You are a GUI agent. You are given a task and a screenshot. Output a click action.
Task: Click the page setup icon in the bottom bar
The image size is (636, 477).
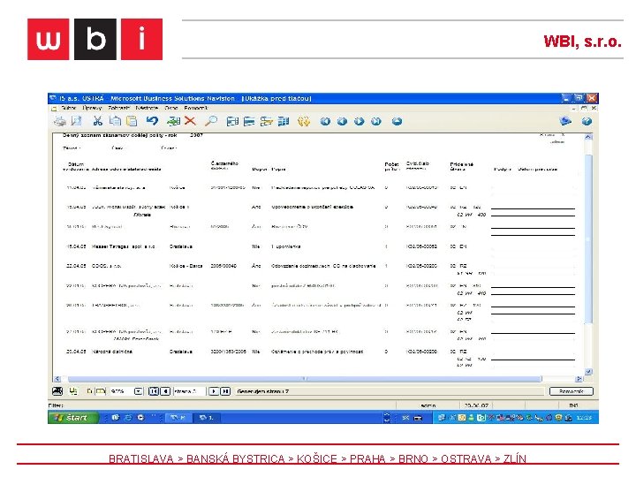[x=73, y=391]
